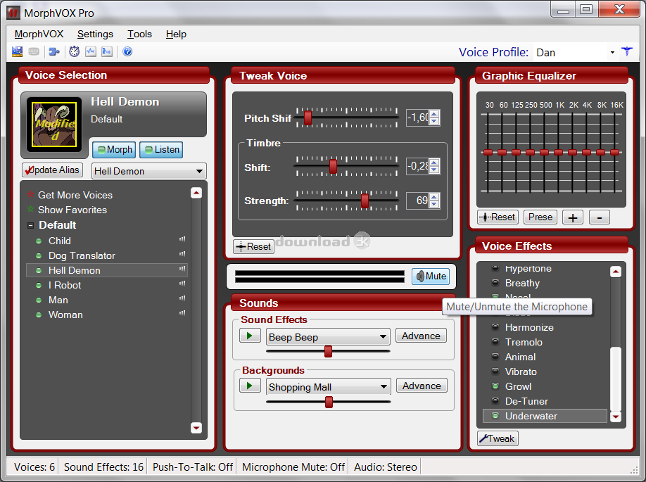Play the Beep Beep sound effect
Viewport: 646px width, 482px height.
[250, 336]
